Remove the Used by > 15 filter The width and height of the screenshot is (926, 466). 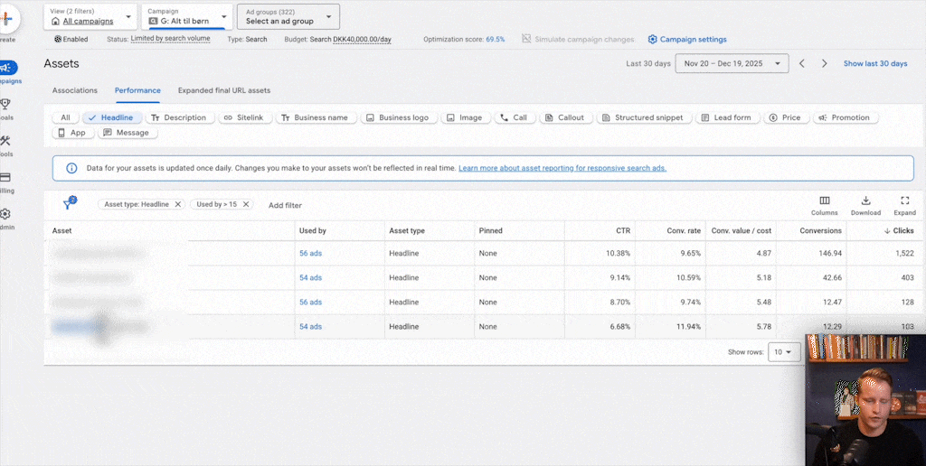pos(246,205)
